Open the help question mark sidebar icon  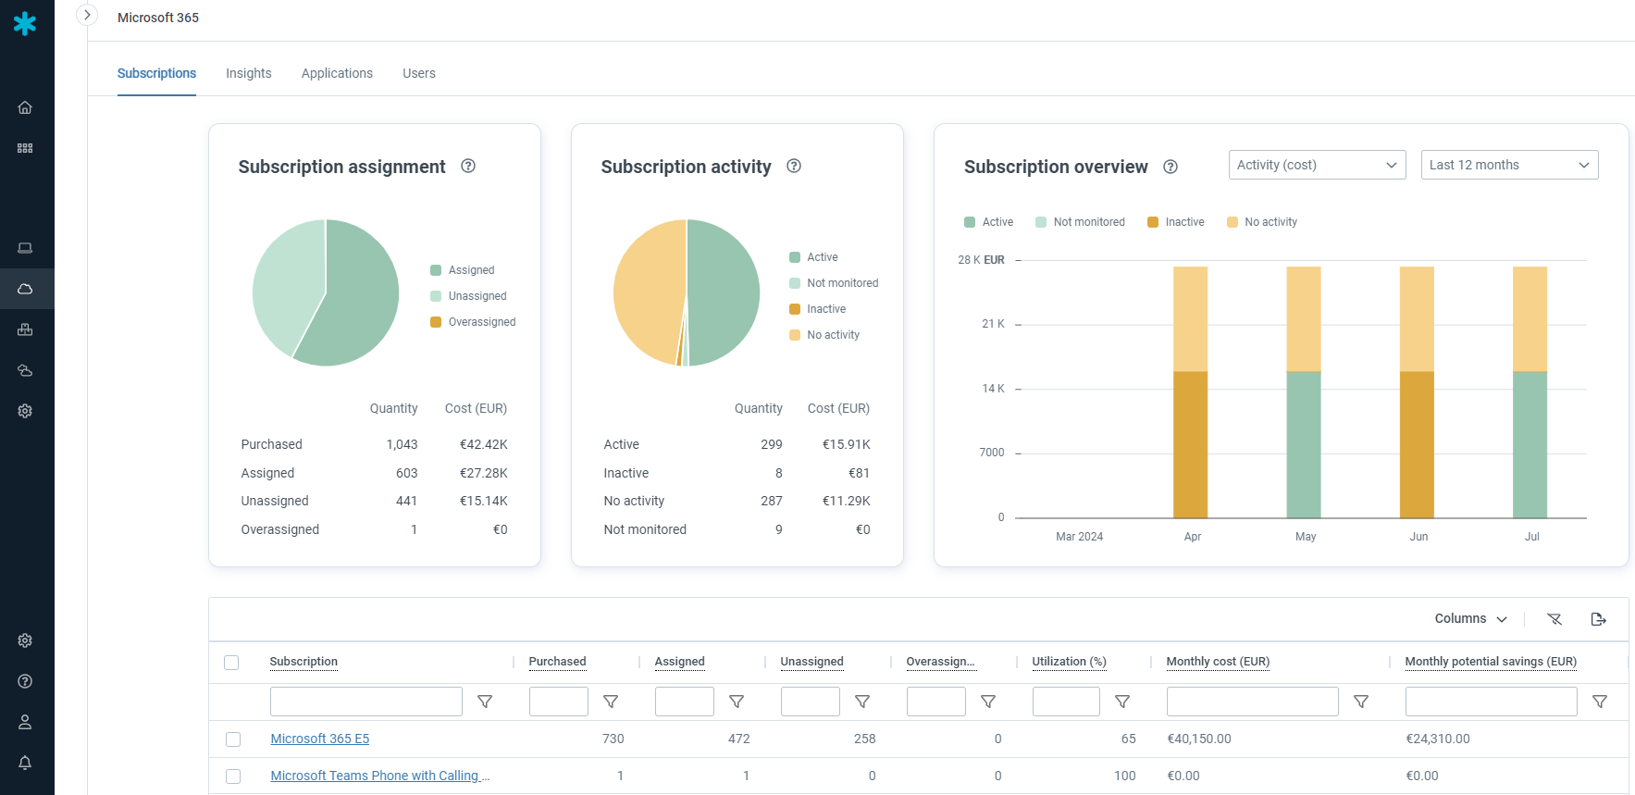coord(25,681)
